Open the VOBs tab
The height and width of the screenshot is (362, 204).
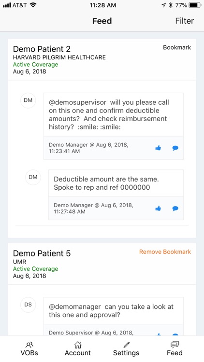(x=29, y=349)
